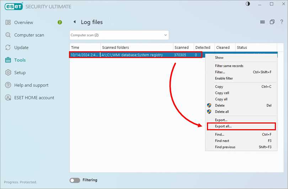Click the back arrow beside Log files
Viewport: 288px width, 189px height.
[75, 22]
